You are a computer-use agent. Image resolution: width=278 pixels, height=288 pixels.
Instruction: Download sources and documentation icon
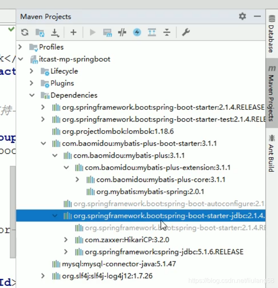(x=55, y=33)
